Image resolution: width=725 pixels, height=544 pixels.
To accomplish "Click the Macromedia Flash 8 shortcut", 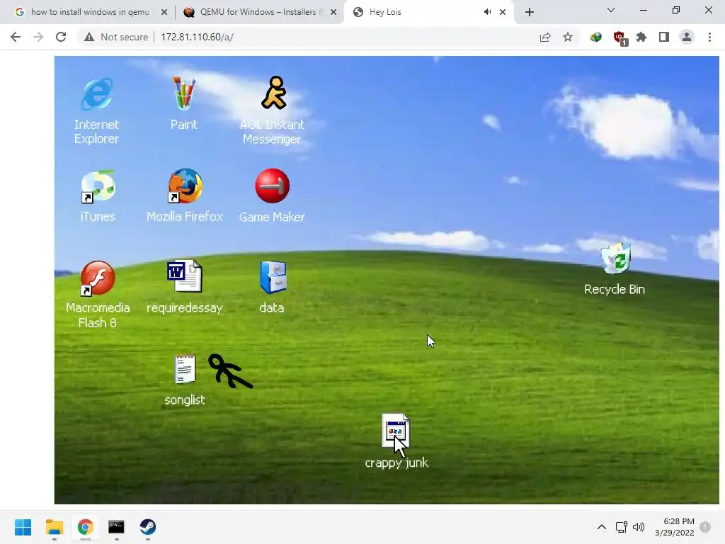I will point(97,278).
